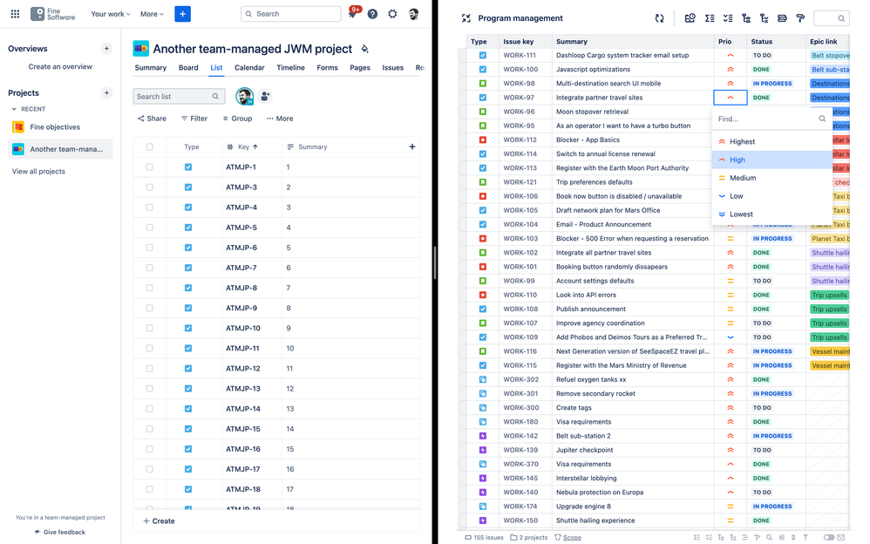The image size is (870, 544).
Task: Refresh the Program management plan data
Action: pyautogui.click(x=660, y=18)
